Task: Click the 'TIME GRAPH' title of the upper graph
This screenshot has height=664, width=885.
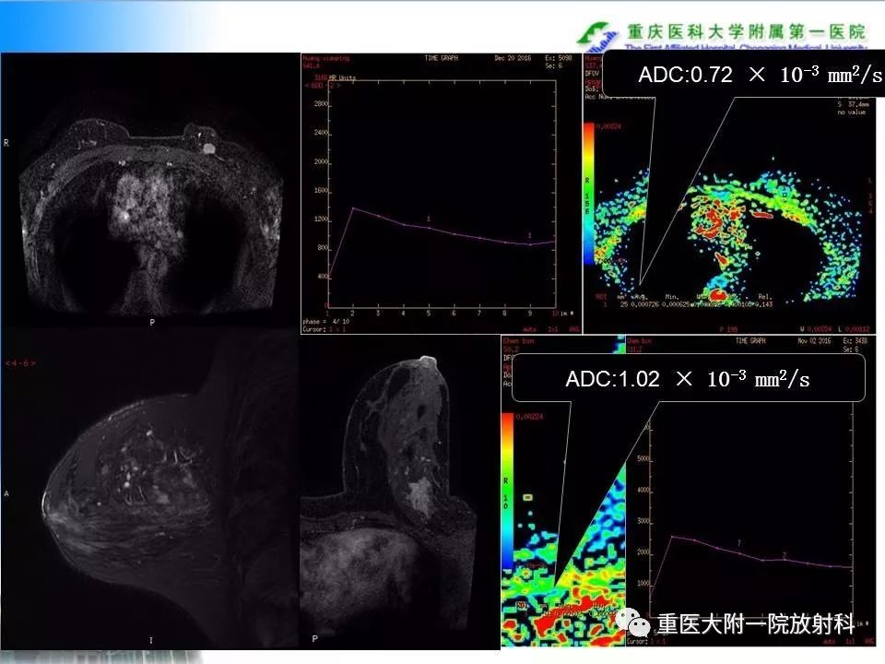Action: [441, 58]
